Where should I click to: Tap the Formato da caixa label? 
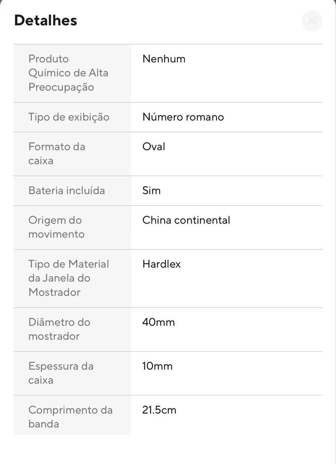(x=57, y=154)
